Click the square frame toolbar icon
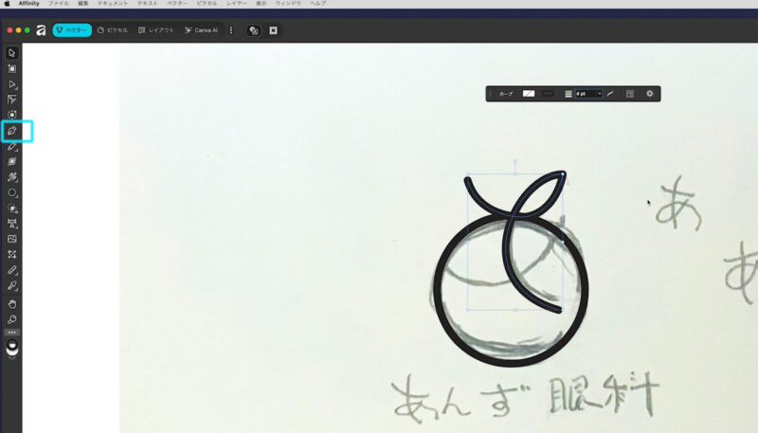This screenshot has width=758, height=433. coord(273,30)
